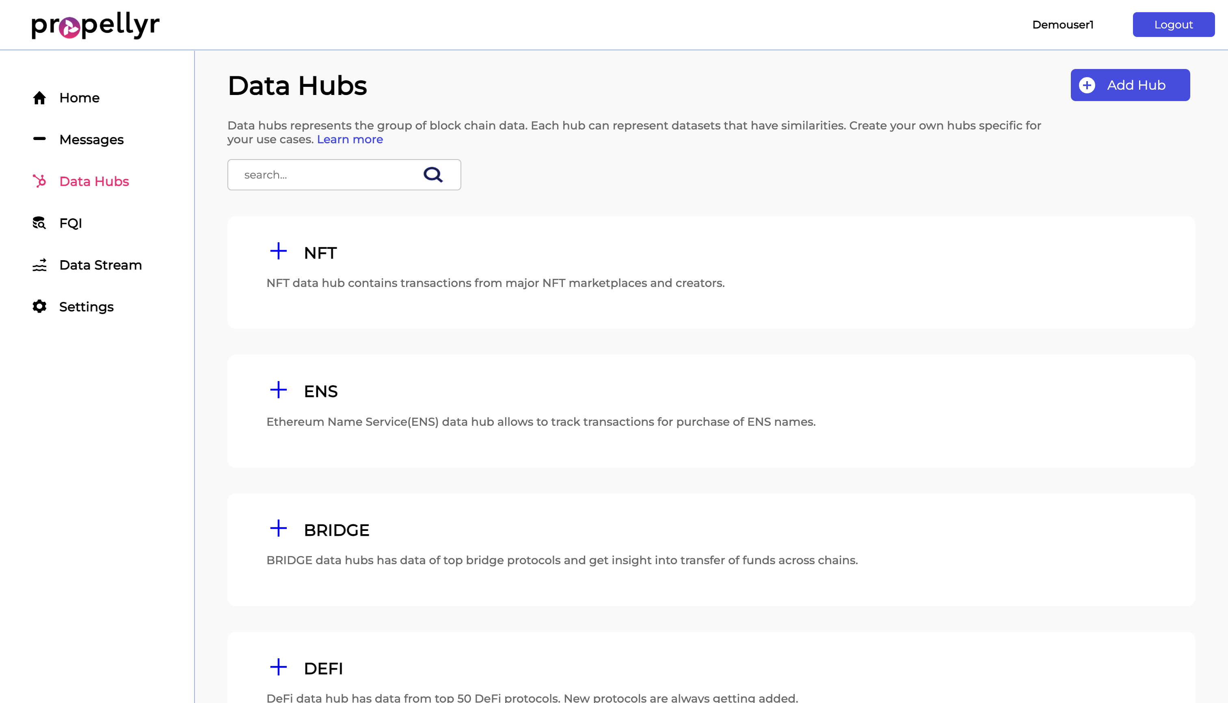Click the NFT hub description text
The height and width of the screenshot is (703, 1228).
tap(496, 283)
